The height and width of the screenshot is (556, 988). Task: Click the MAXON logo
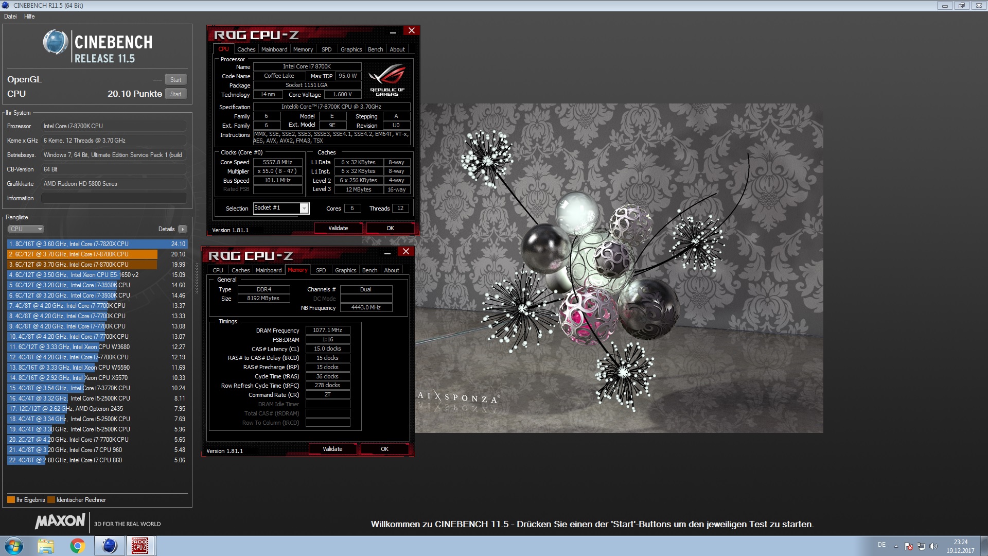tap(60, 521)
